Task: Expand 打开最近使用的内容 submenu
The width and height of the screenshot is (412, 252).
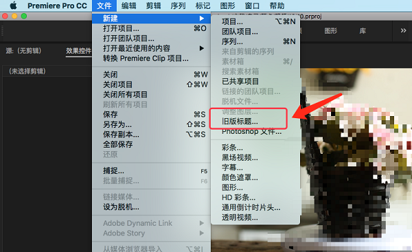Action: [x=151, y=48]
